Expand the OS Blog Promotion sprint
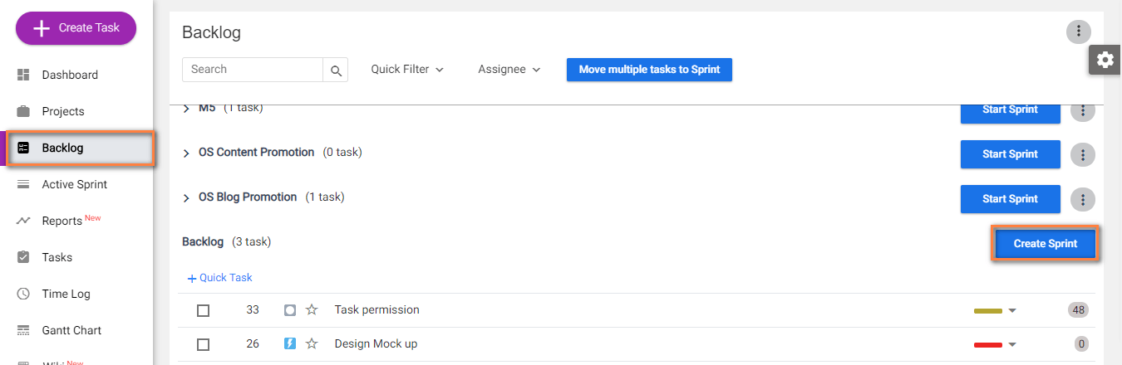The image size is (1122, 365). [186, 198]
